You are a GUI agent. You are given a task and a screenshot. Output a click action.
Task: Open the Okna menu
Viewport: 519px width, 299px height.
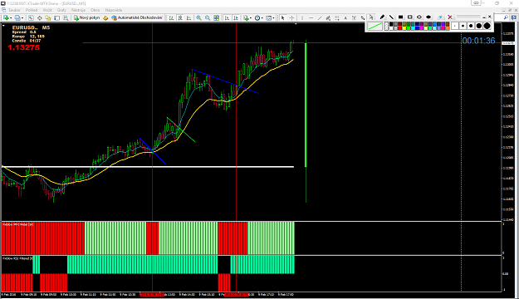coord(95,10)
